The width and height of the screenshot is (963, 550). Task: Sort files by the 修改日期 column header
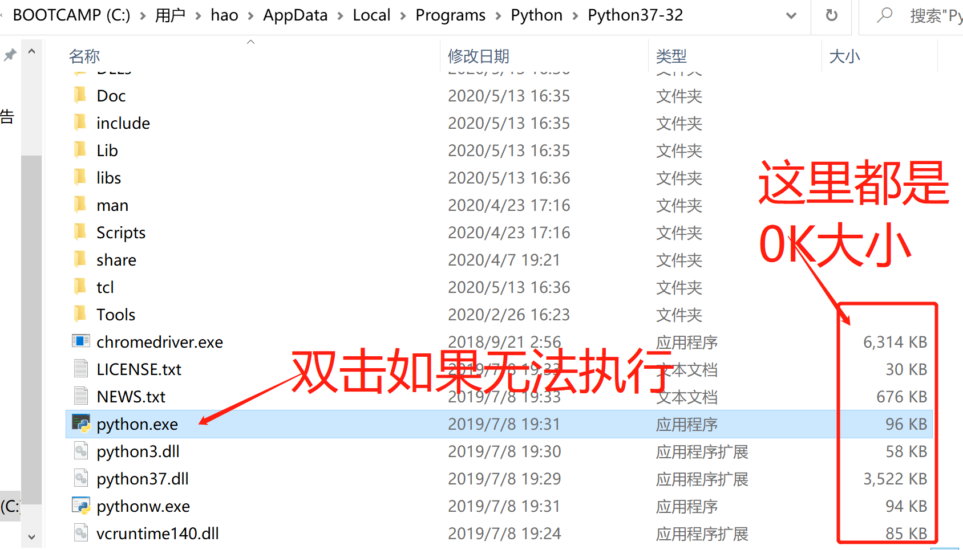tap(479, 55)
